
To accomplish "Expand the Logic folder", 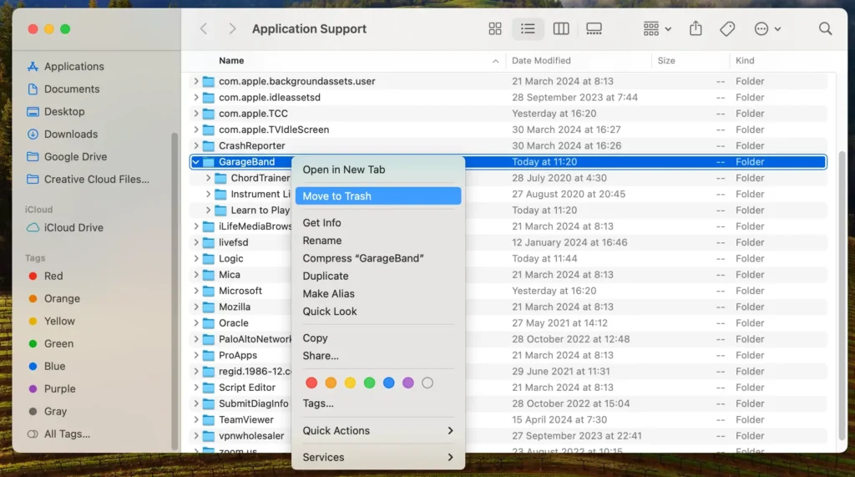I will tap(195, 259).
